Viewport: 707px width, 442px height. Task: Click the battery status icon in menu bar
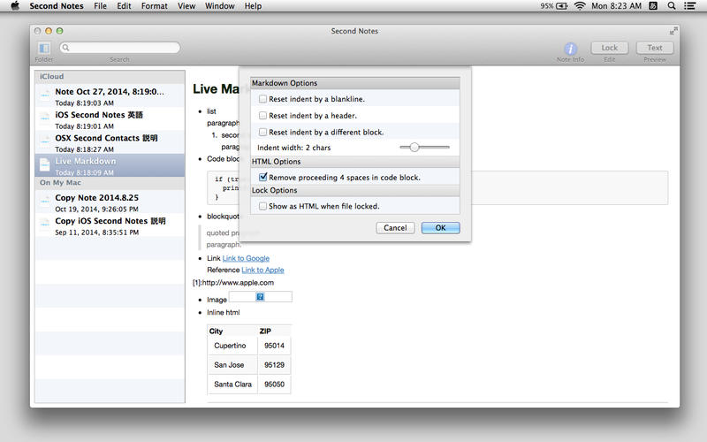tap(562, 6)
